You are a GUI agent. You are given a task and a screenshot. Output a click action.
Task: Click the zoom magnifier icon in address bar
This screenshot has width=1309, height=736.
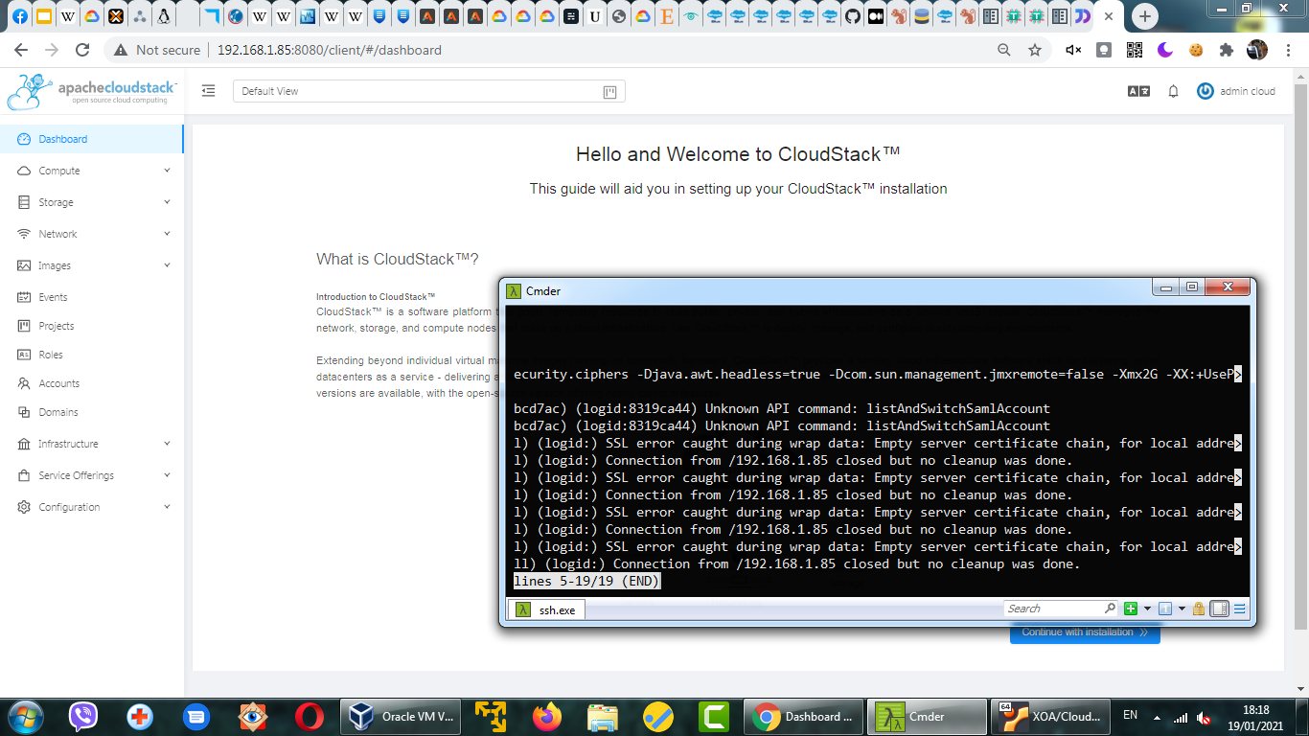tap(1004, 50)
